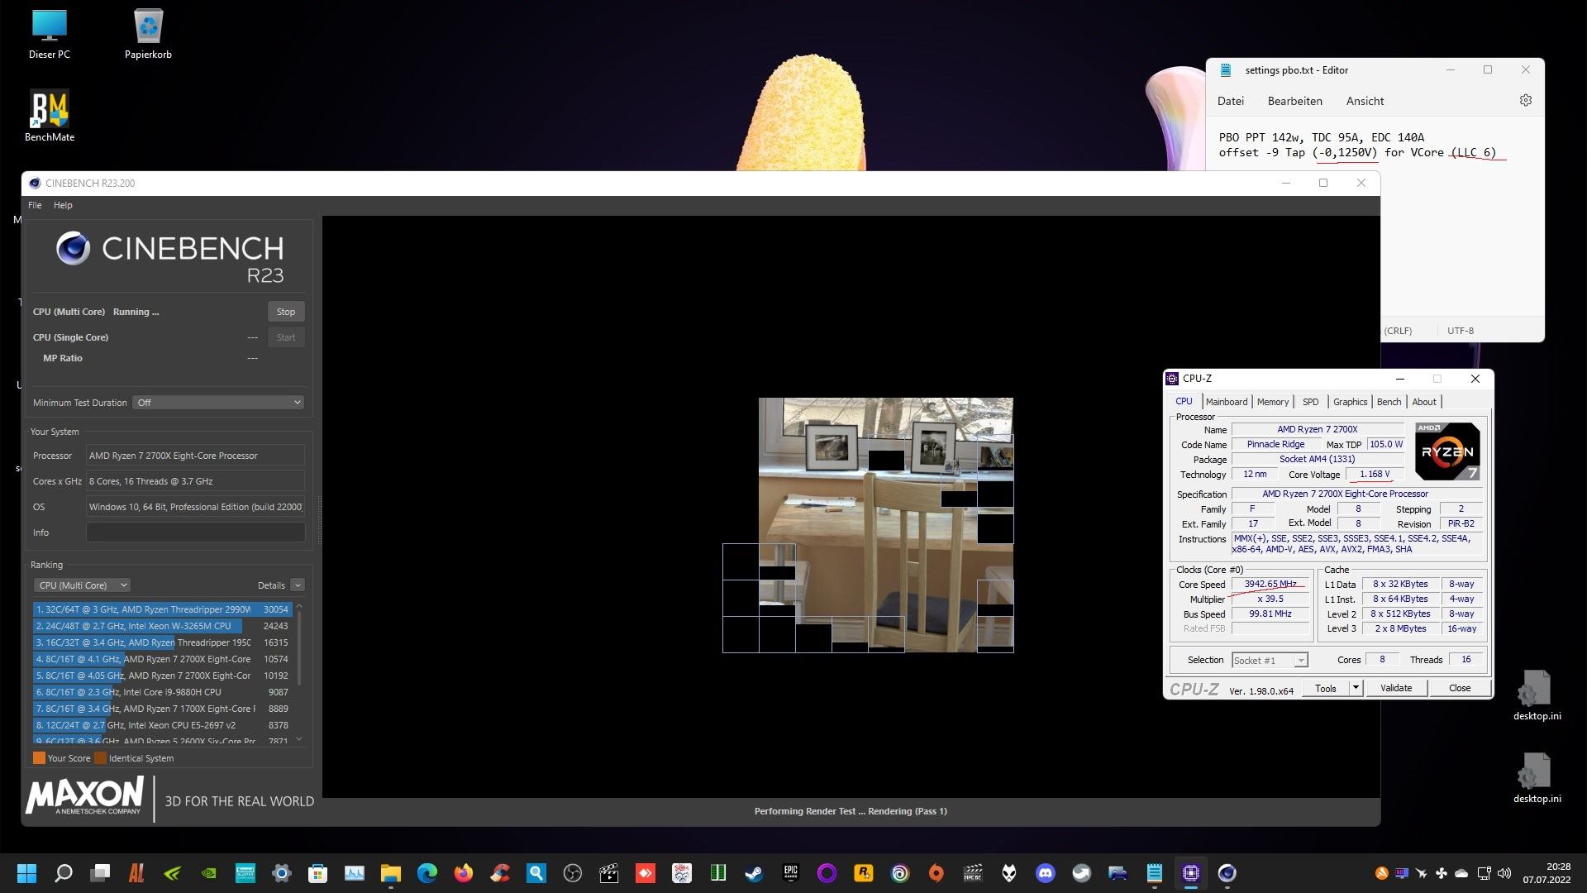Switch to the Memory tab in CPU-Z
The width and height of the screenshot is (1587, 893).
point(1272,402)
